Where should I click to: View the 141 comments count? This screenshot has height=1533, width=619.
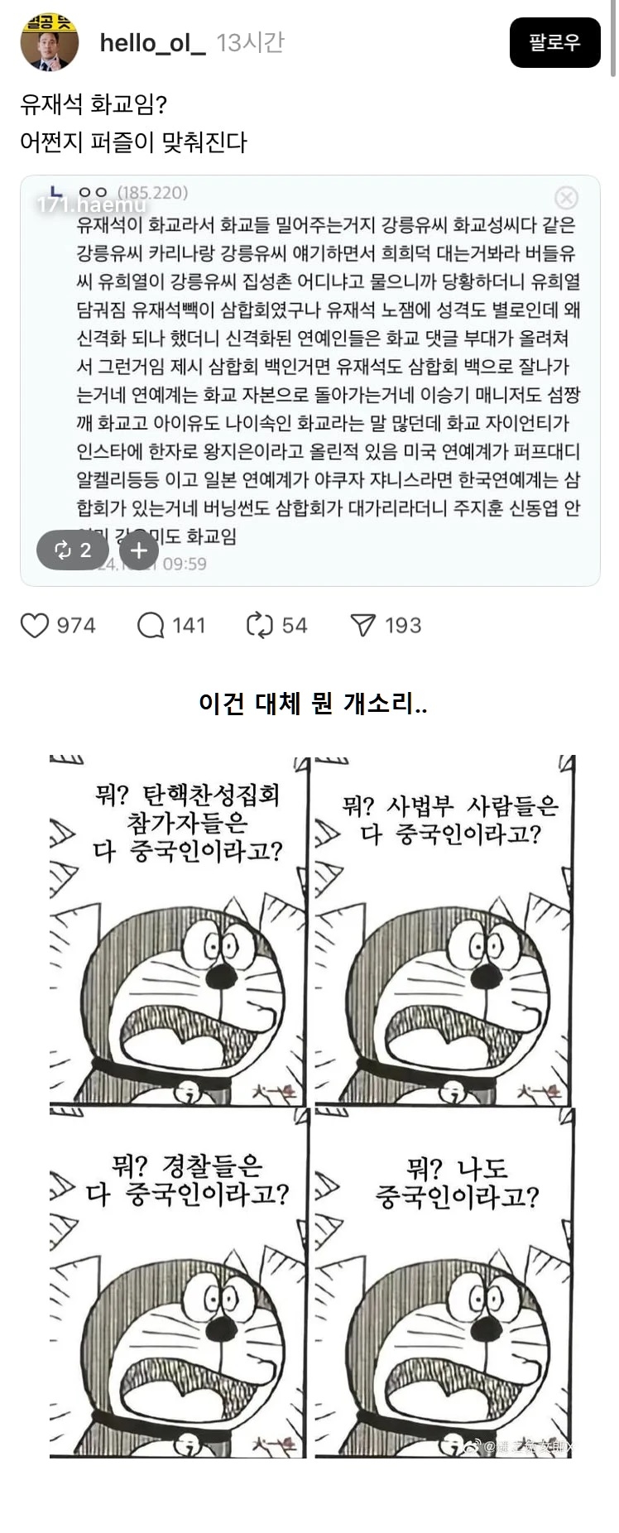point(189,626)
